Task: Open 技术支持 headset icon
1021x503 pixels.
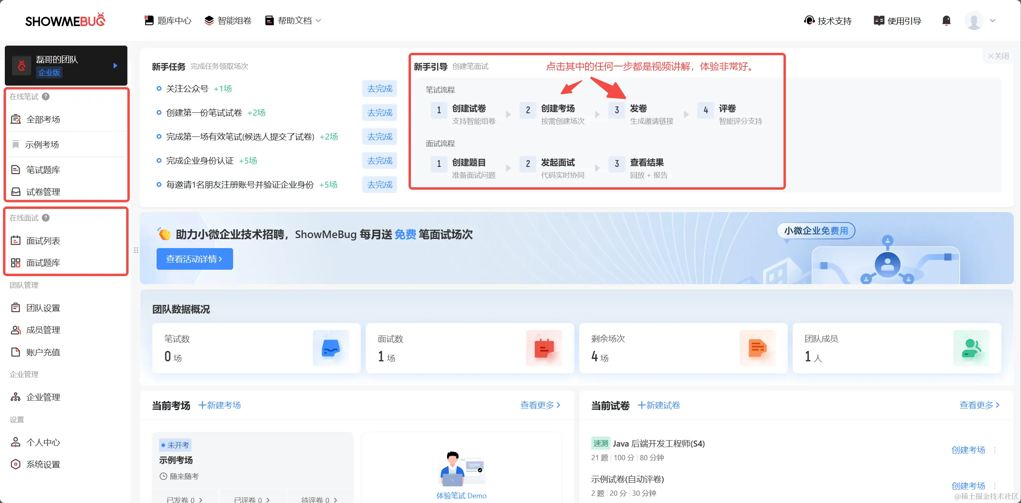Action: [x=809, y=20]
